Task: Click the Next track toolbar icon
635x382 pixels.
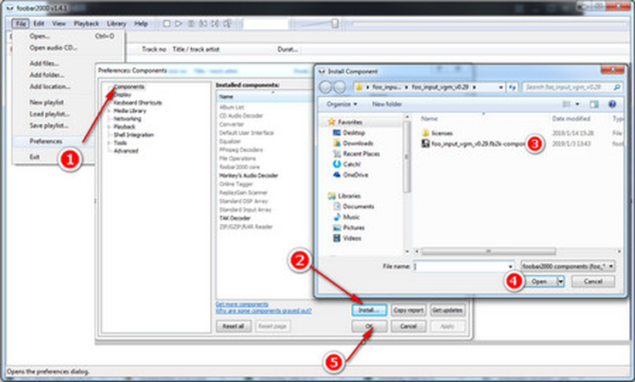Action: click(215, 24)
